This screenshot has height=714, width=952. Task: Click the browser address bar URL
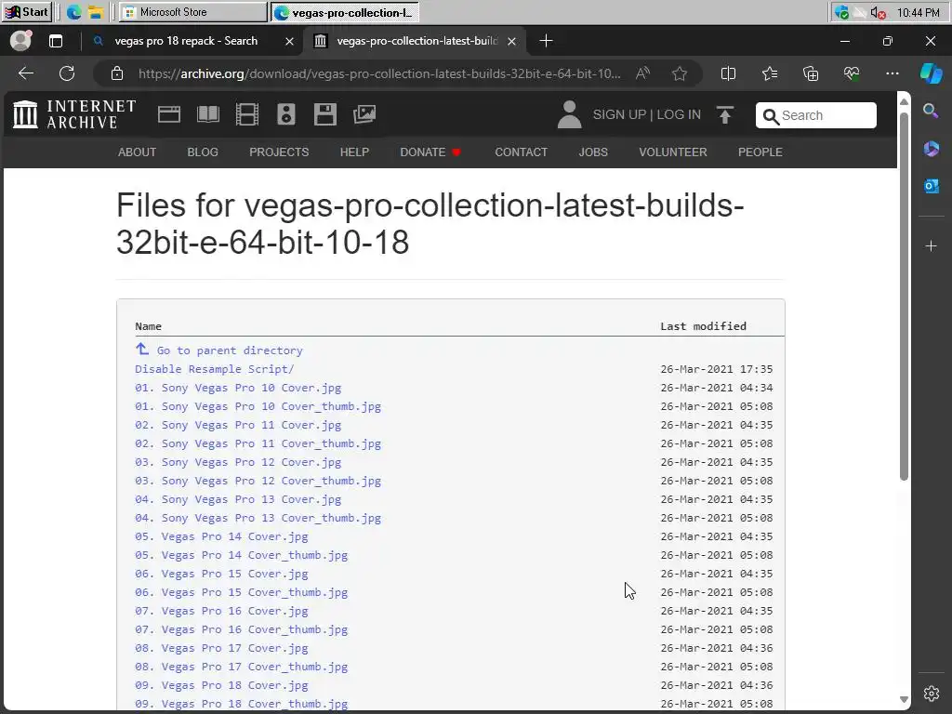tap(379, 73)
